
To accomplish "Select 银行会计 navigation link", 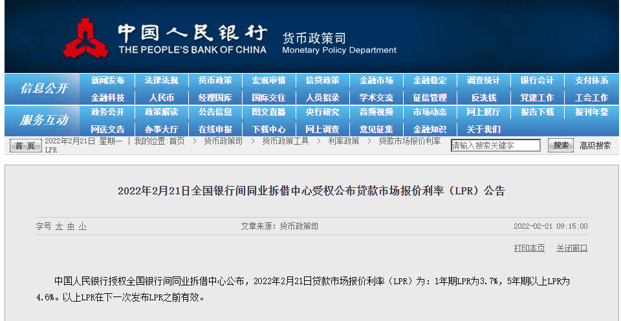I will click(x=537, y=81).
